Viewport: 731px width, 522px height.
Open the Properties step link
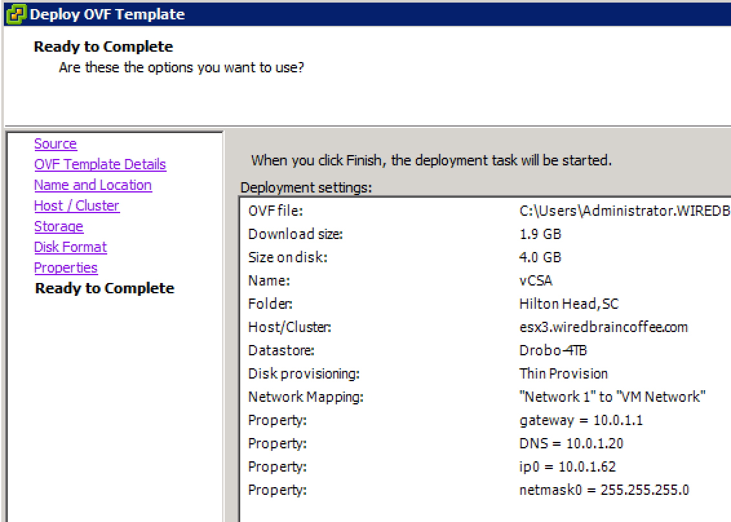click(66, 267)
